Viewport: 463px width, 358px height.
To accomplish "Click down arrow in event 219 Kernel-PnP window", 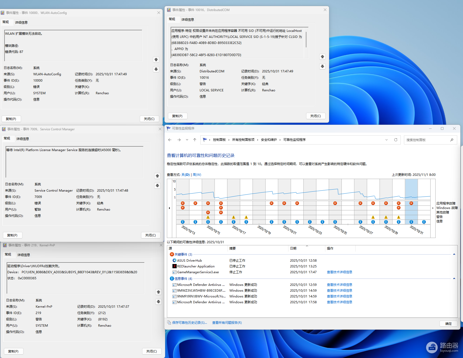I will pos(158,302).
